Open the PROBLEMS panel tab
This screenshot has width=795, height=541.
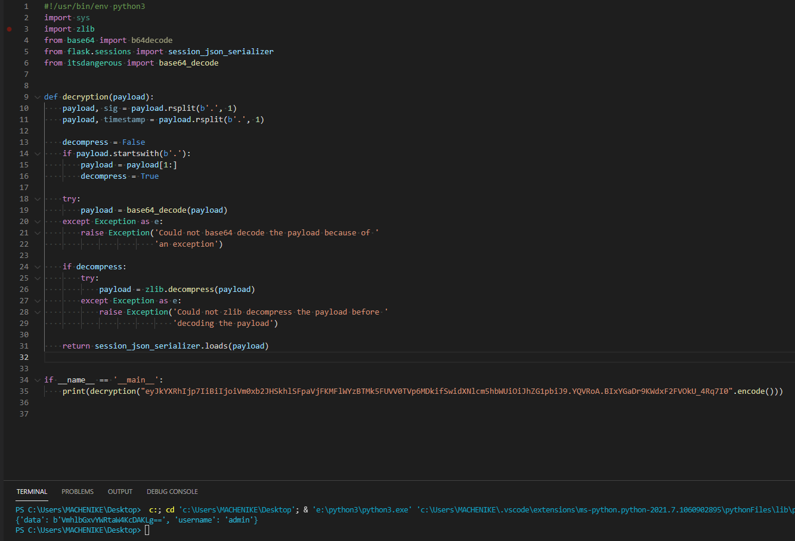pos(78,492)
